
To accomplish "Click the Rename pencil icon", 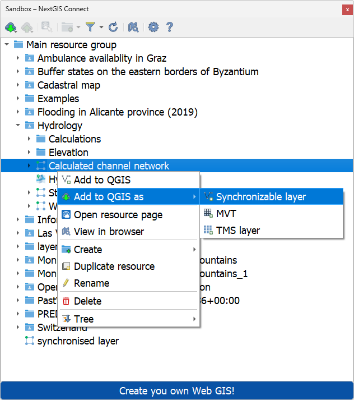I will 66,283.
